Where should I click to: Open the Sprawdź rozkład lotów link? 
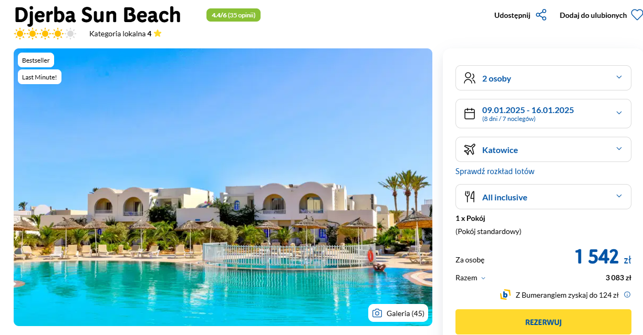tap(495, 171)
